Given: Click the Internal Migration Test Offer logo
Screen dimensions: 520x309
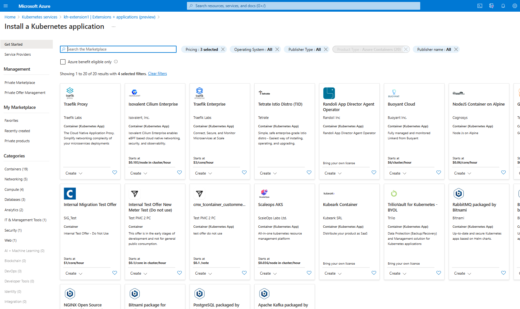Looking at the screenshot, I should pos(70,193).
